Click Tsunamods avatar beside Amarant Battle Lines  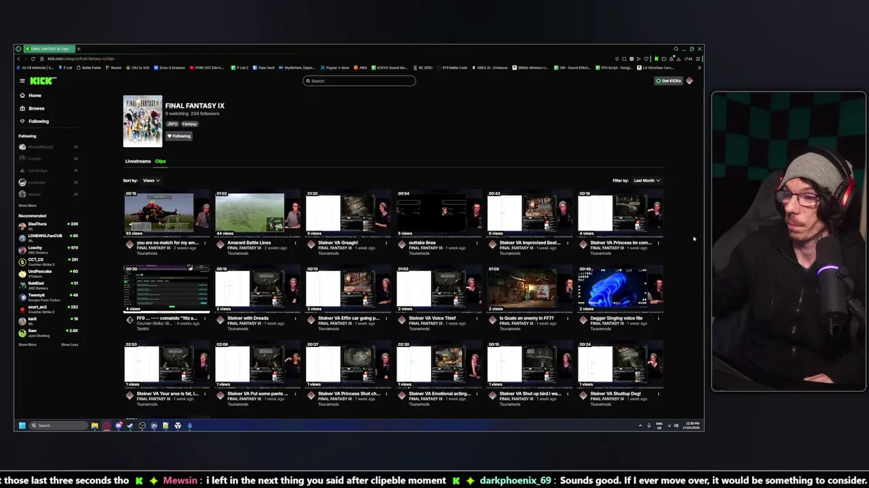[x=220, y=245]
